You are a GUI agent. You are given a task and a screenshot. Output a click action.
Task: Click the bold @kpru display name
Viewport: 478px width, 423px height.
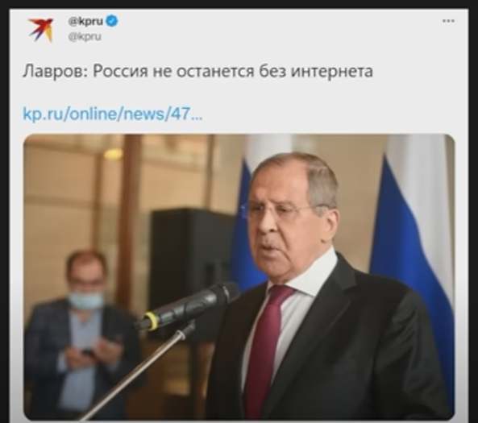point(85,21)
